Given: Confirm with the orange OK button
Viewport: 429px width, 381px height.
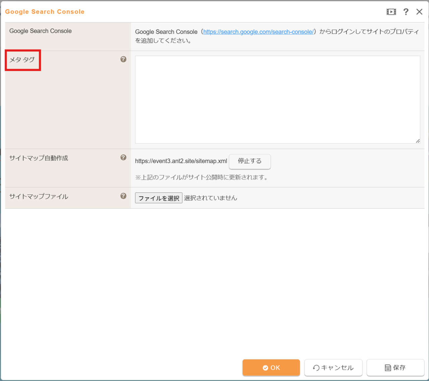Looking at the screenshot, I should point(271,368).
